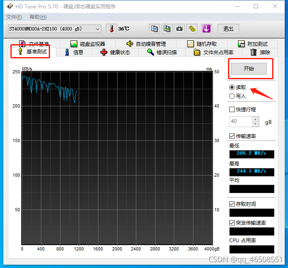Open the 帮助(H) menu
This screenshot has height=268, width=288.
point(38,17)
